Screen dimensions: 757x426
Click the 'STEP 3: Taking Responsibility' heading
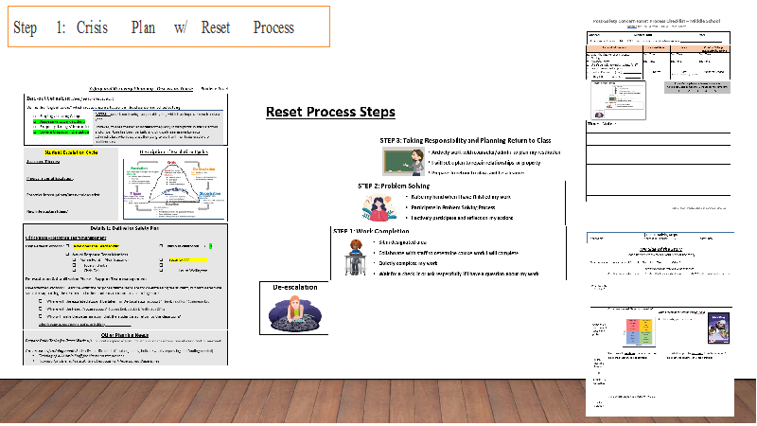[465, 140]
